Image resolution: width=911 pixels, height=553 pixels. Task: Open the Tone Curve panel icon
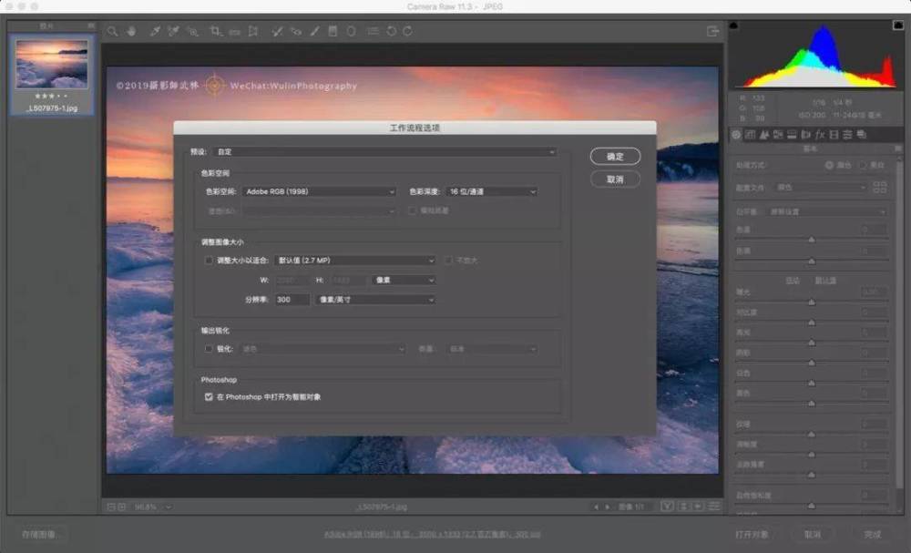[751, 135]
